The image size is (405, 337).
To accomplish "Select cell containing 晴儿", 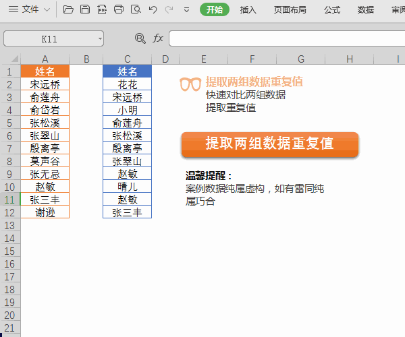I will [128, 187].
